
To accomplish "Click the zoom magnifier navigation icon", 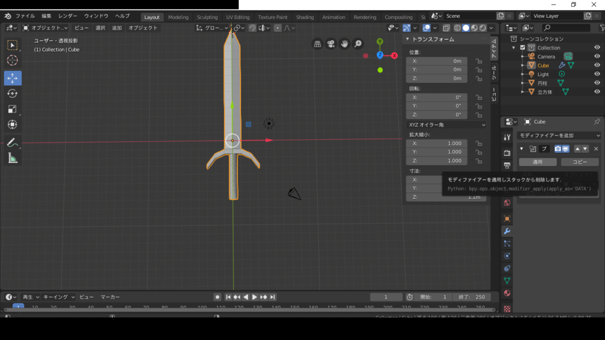I will tap(358, 44).
